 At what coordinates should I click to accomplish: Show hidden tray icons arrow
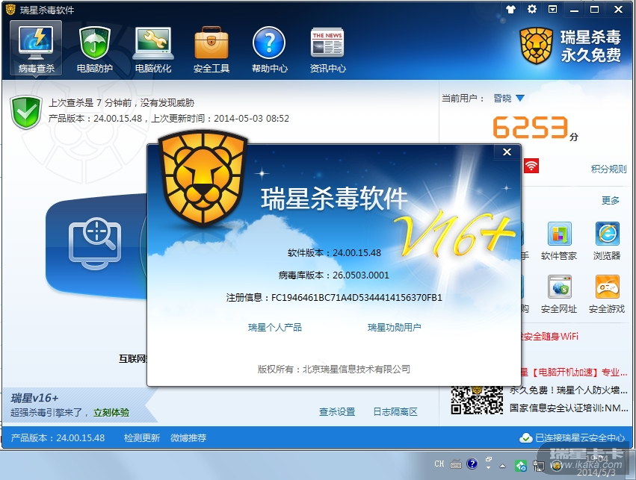coord(502,466)
